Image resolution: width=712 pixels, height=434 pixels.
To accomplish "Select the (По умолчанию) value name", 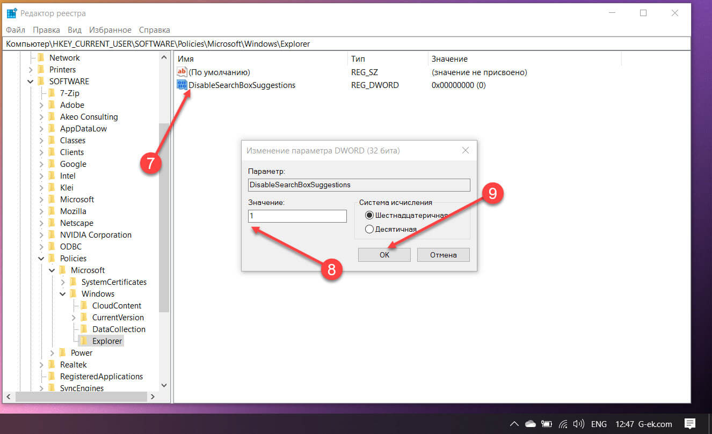I will coord(220,72).
